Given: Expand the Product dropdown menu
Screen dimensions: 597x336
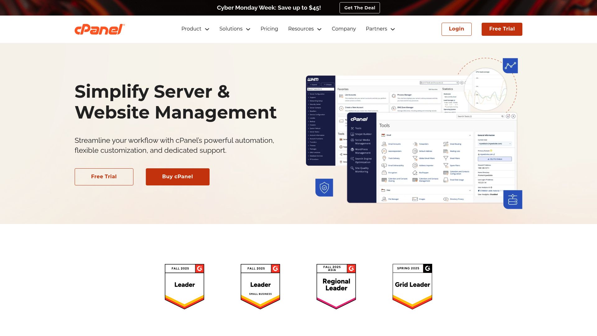Looking at the screenshot, I should [x=195, y=29].
